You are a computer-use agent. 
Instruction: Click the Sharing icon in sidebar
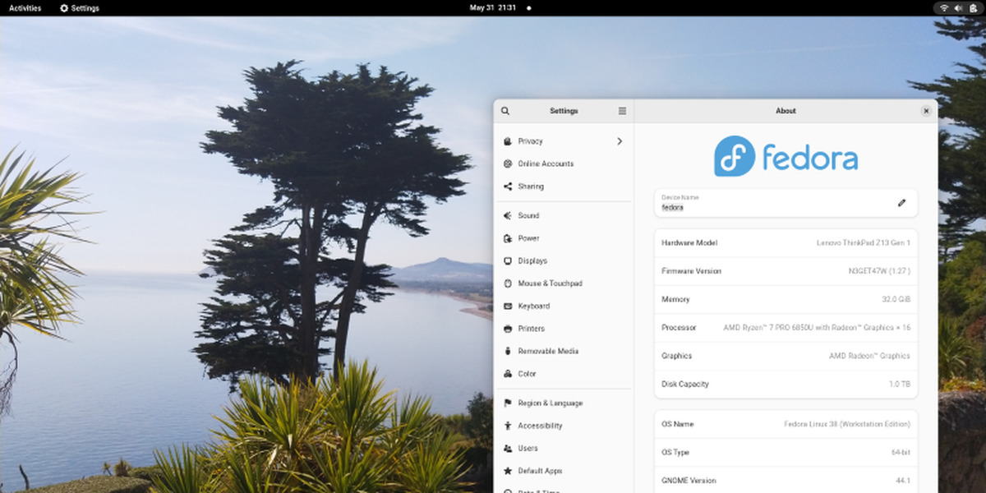pyautogui.click(x=509, y=187)
